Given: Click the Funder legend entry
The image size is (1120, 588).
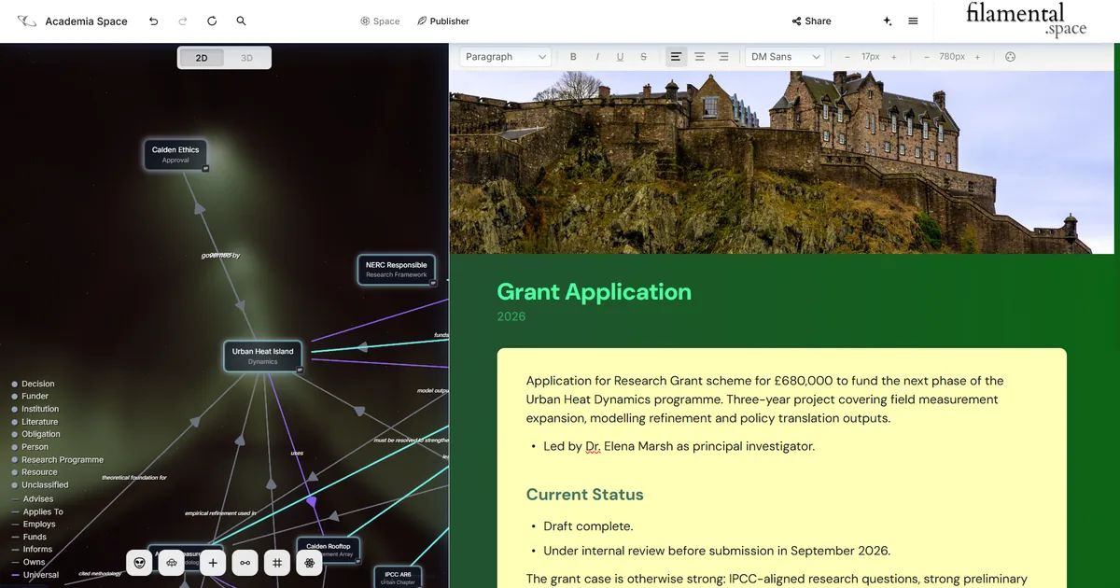Looking at the screenshot, I should point(35,397).
